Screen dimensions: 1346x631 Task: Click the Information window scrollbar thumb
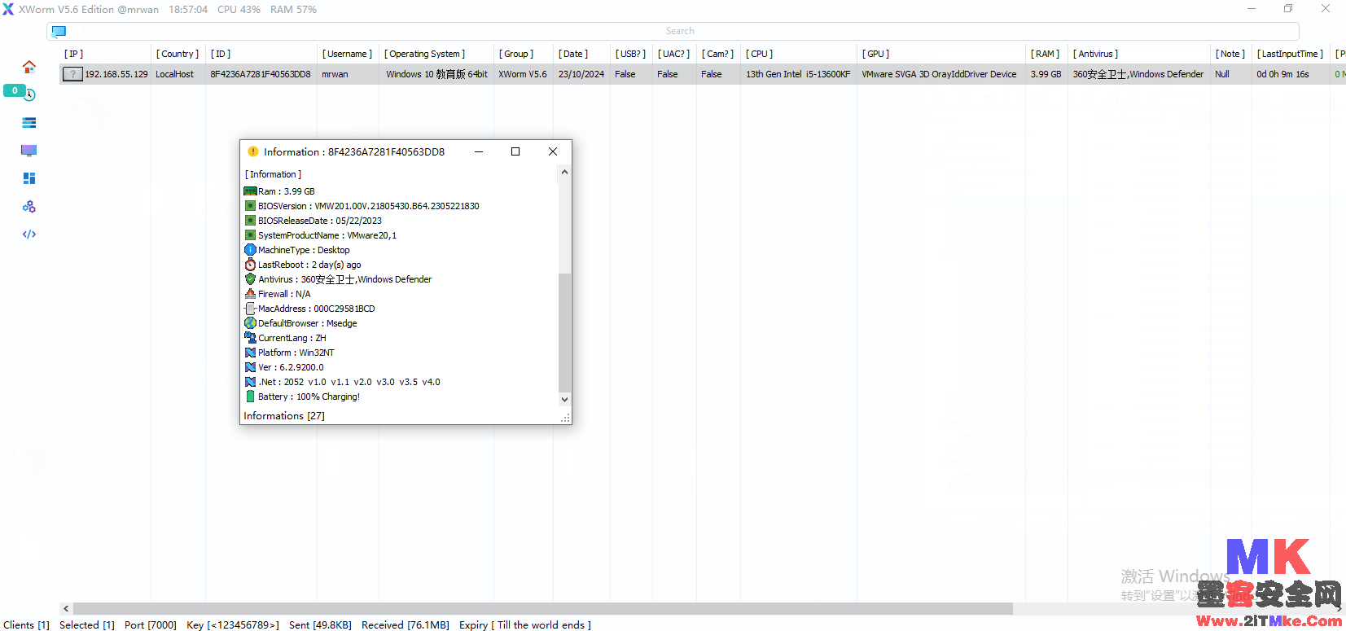564,332
